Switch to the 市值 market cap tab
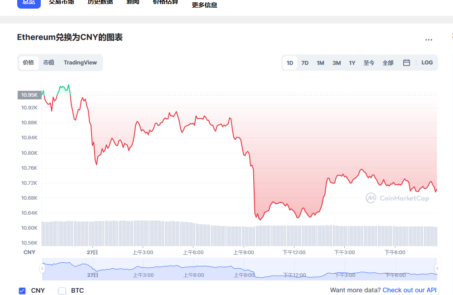The height and width of the screenshot is (295, 453). (49, 63)
